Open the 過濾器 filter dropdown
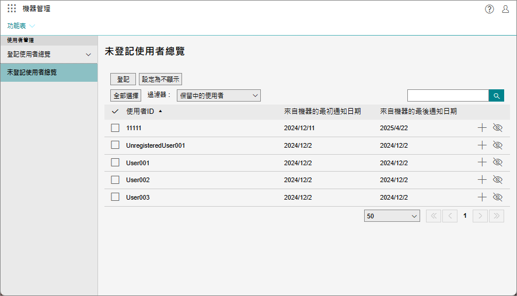The image size is (517, 296). [x=219, y=95]
